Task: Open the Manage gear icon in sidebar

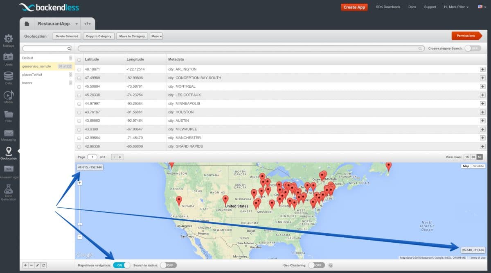Action: click(8, 39)
